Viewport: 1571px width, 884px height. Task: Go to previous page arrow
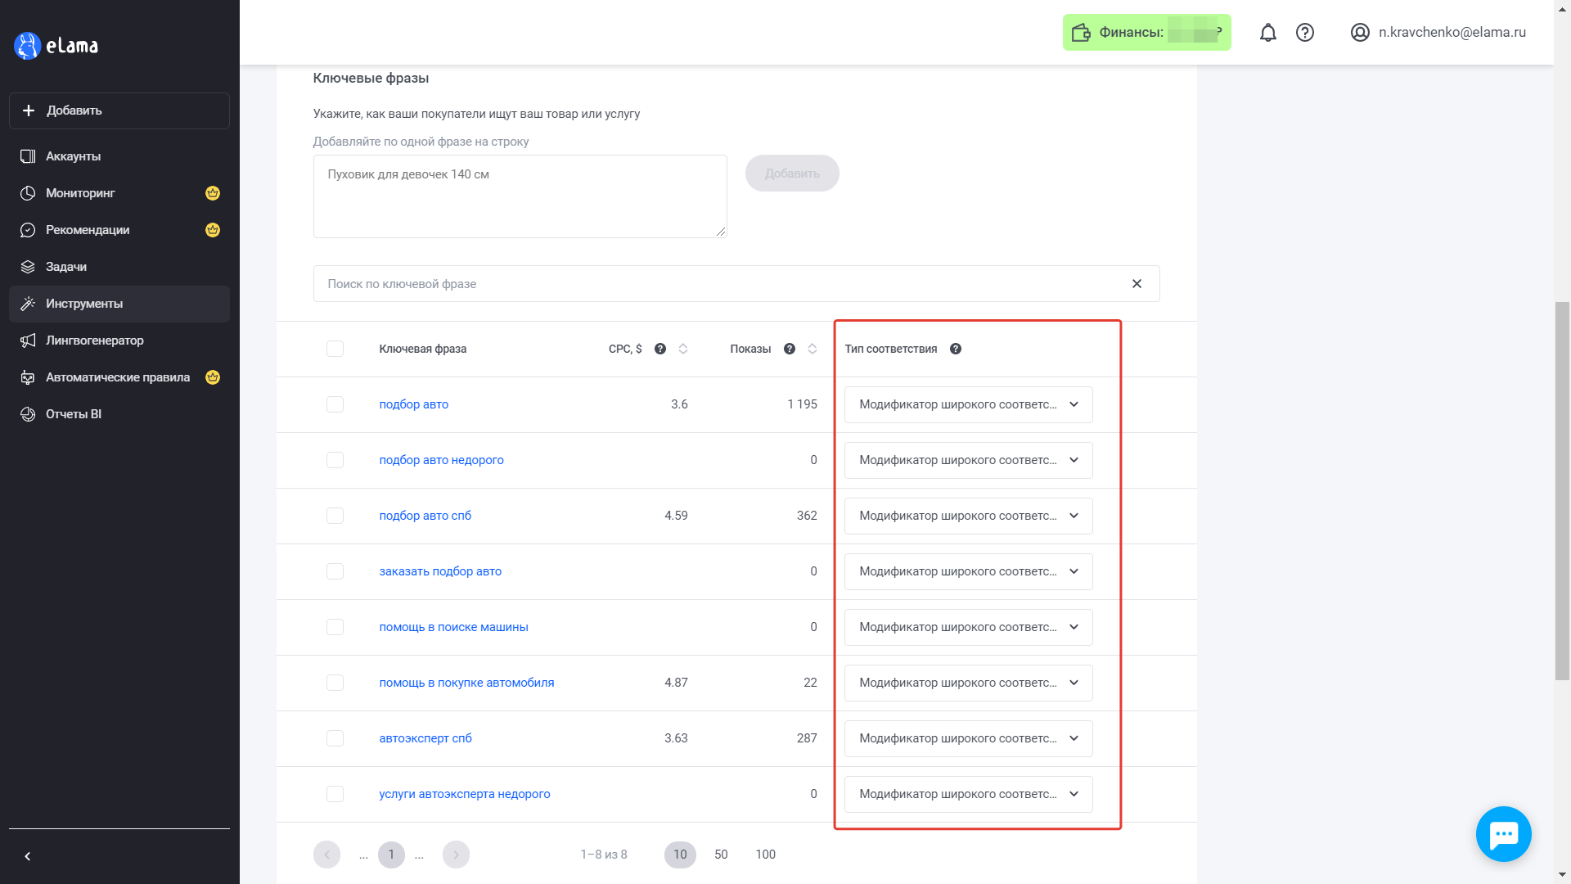[326, 855]
